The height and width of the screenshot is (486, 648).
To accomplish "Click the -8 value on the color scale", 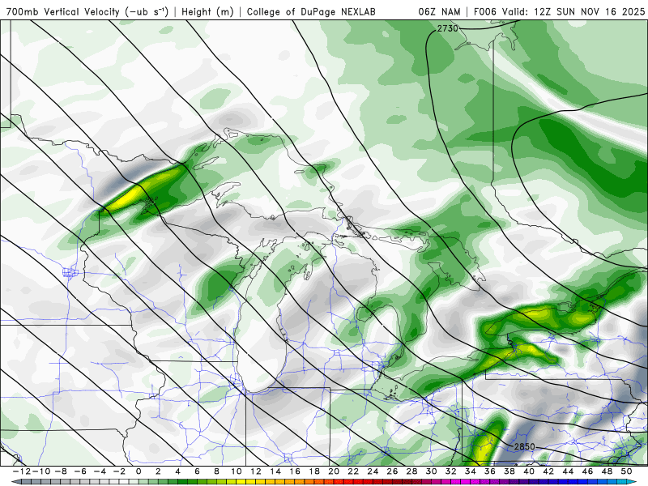I will click(61, 471).
